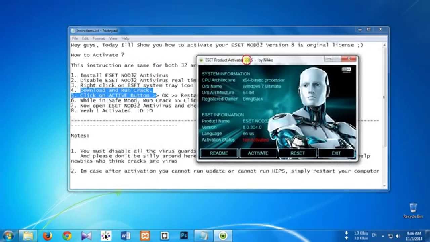430x242 pixels.
Task: Click the taskbar icon left of Photoshop
Action: point(164,236)
